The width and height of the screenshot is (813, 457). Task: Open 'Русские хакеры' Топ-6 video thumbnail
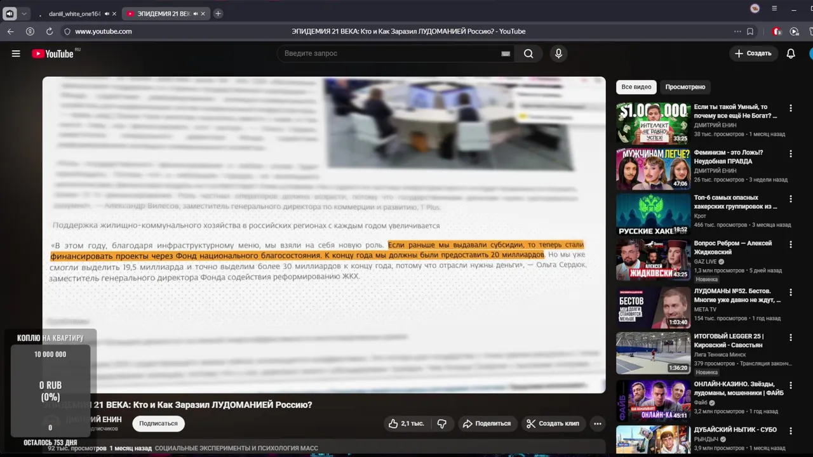(653, 214)
